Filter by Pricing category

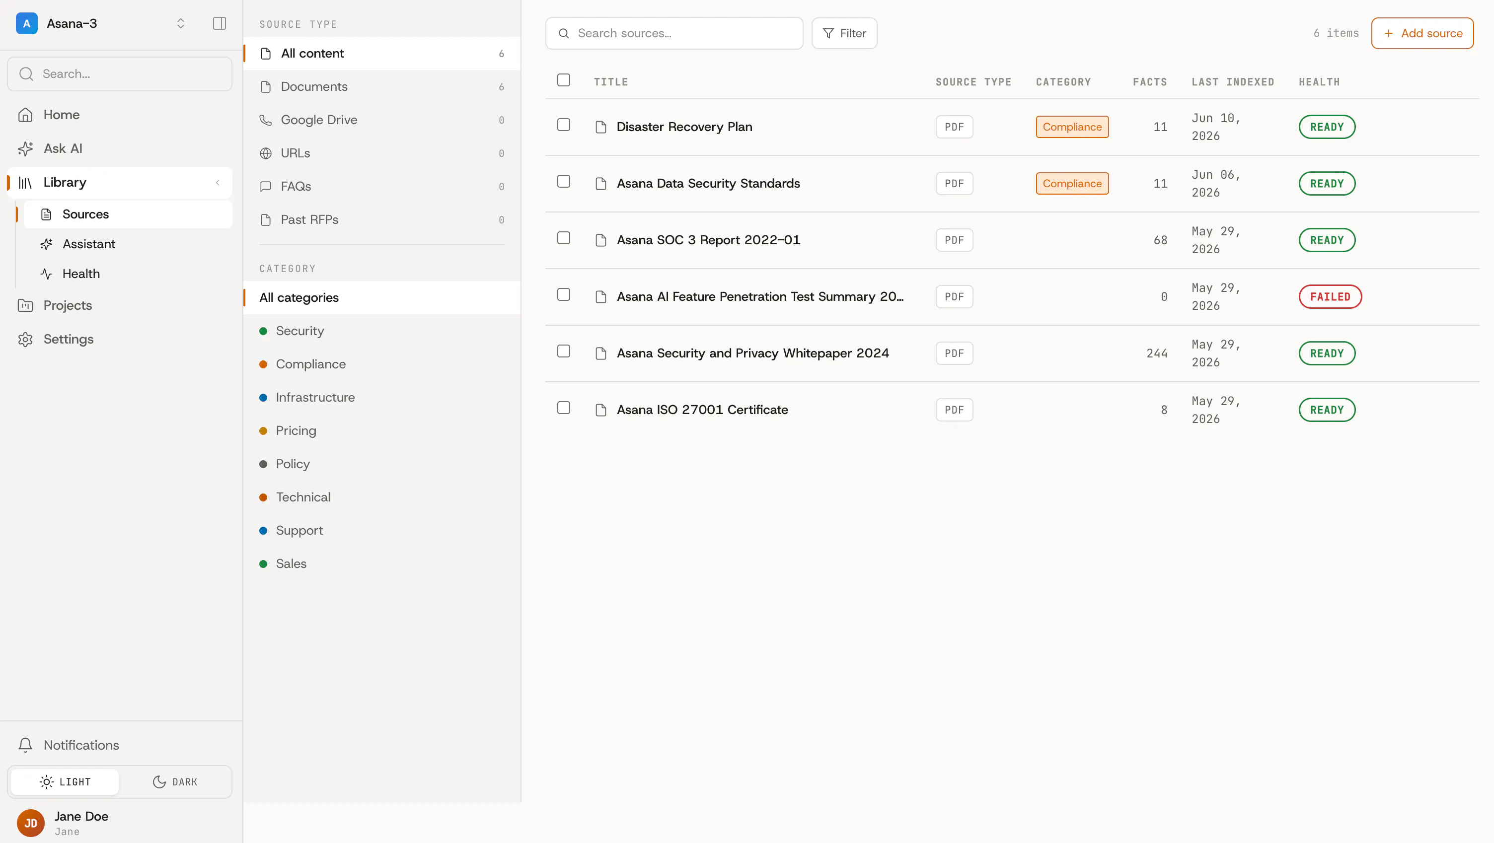click(381, 431)
